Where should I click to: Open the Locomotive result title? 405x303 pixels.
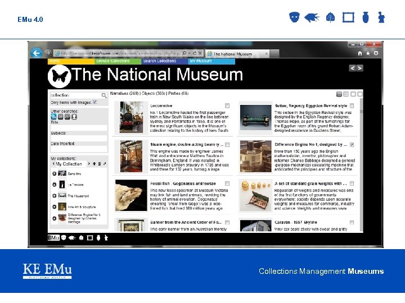tap(161, 105)
